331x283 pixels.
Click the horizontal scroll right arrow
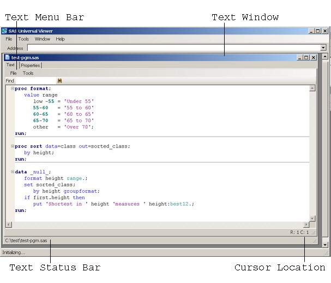tap(306, 225)
